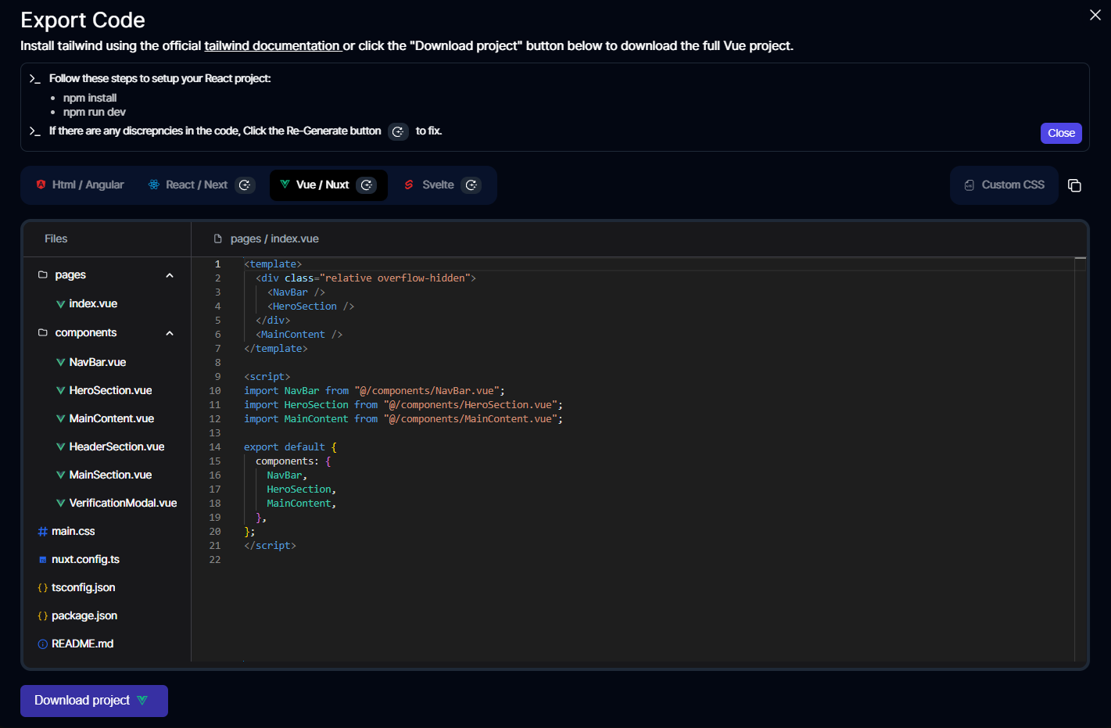Click the Angular logo icon
Screen dimensions: 1111x728
click(41, 185)
